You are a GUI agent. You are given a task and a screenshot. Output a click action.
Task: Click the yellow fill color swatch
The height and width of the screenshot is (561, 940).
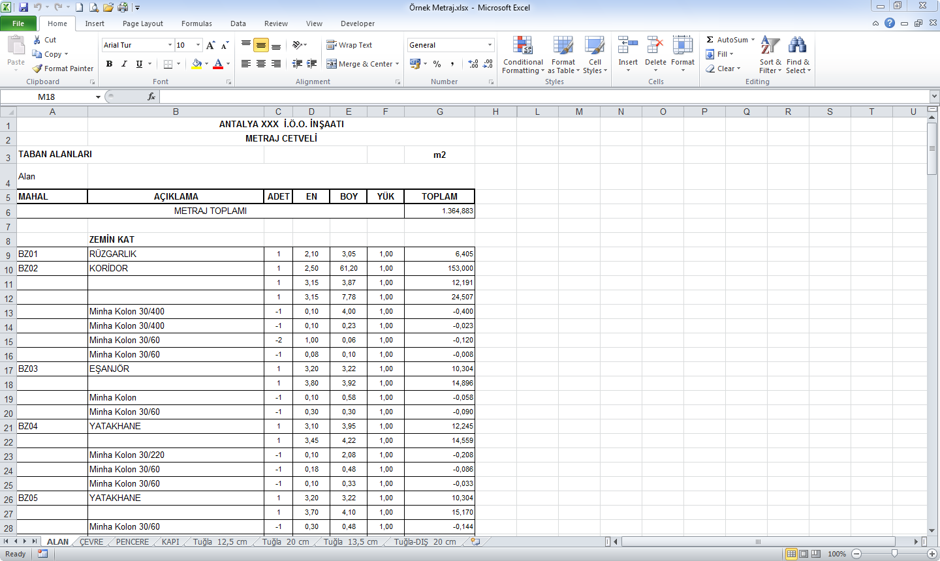click(196, 64)
